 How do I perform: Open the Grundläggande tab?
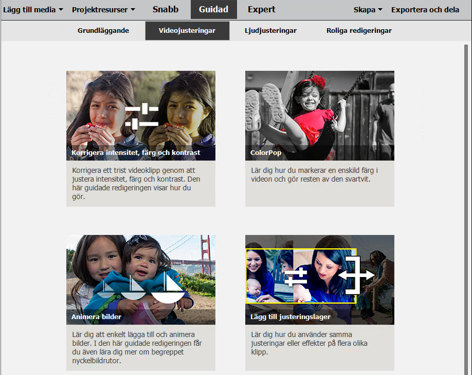(x=103, y=31)
